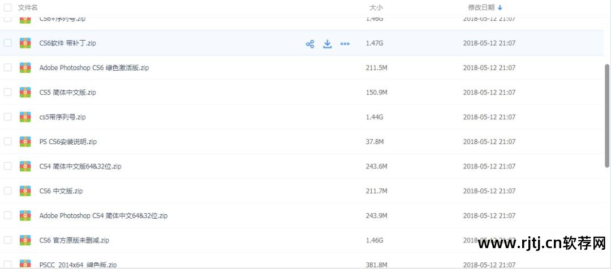Open file CS6 官方原版未删减.zip
The height and width of the screenshot is (269, 611).
pyautogui.click(x=74, y=240)
